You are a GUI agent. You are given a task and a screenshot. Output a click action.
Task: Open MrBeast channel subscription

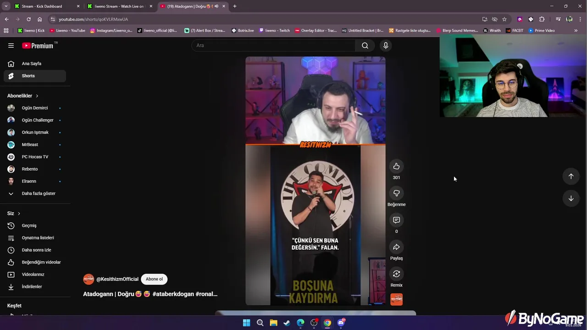coord(35,145)
